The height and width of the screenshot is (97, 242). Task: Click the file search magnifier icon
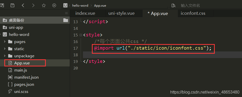coord(174,6)
